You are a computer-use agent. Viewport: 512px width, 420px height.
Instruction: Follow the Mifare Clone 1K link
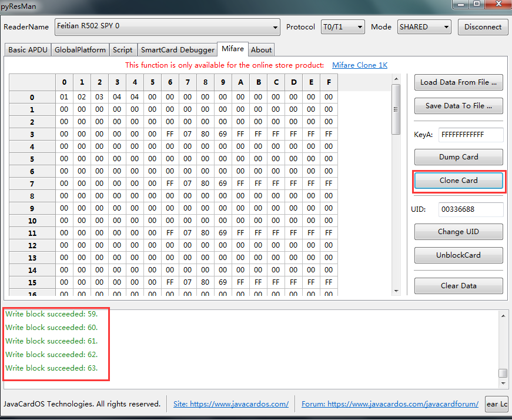[360, 65]
